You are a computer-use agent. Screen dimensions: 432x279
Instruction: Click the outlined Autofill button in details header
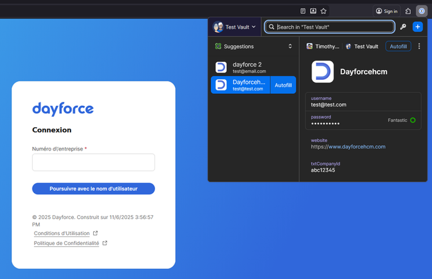[x=398, y=47]
